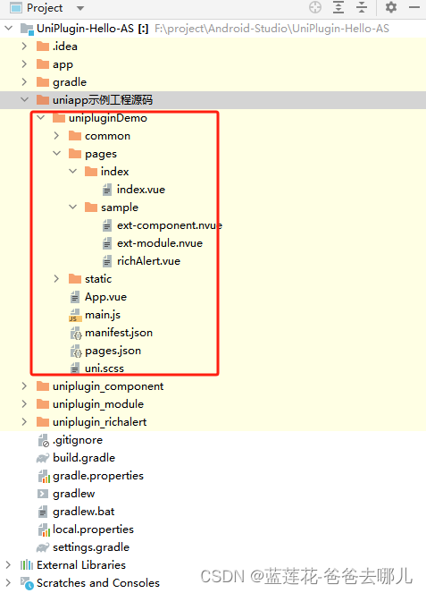Viewport: 426px width, 593px height.
Task: Expand the app folder arrow
Action: [24, 64]
